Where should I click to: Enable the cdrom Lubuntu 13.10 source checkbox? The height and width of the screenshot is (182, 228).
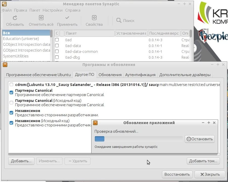tap(11, 84)
